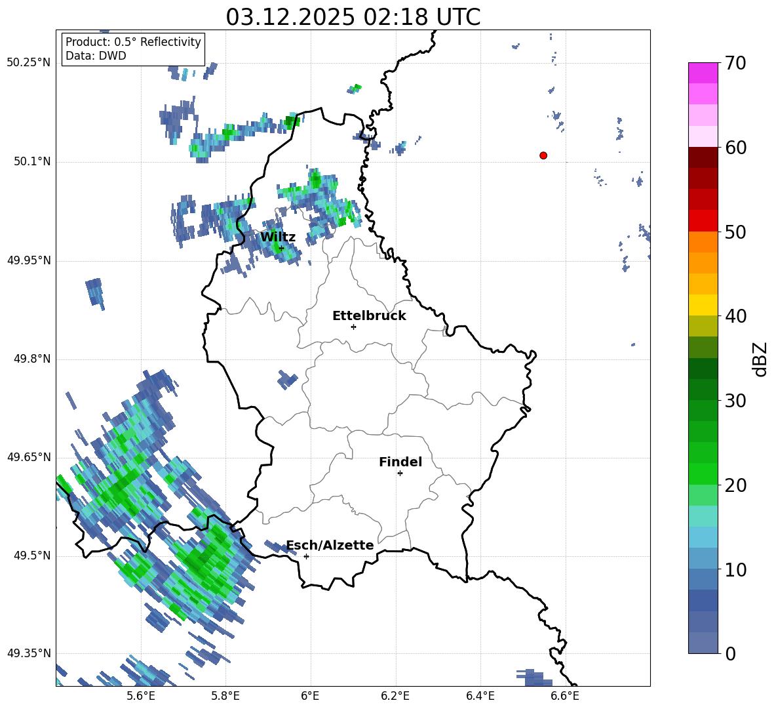The width and height of the screenshot is (776, 709).
Task: Click the Data: DWD text
Action: point(96,56)
